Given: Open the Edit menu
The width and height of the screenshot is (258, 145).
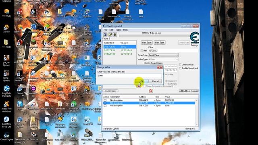Looking at the screenshot, I should pyautogui.click(x=111, y=30).
